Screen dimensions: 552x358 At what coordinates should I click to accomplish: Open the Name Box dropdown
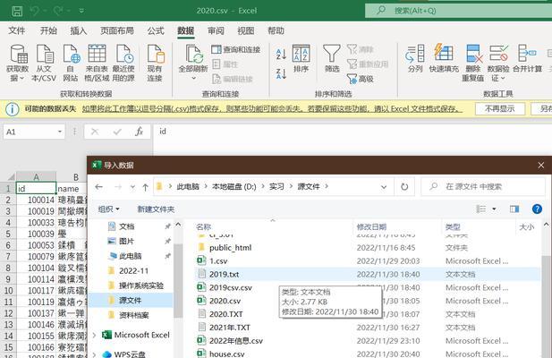pos(60,132)
